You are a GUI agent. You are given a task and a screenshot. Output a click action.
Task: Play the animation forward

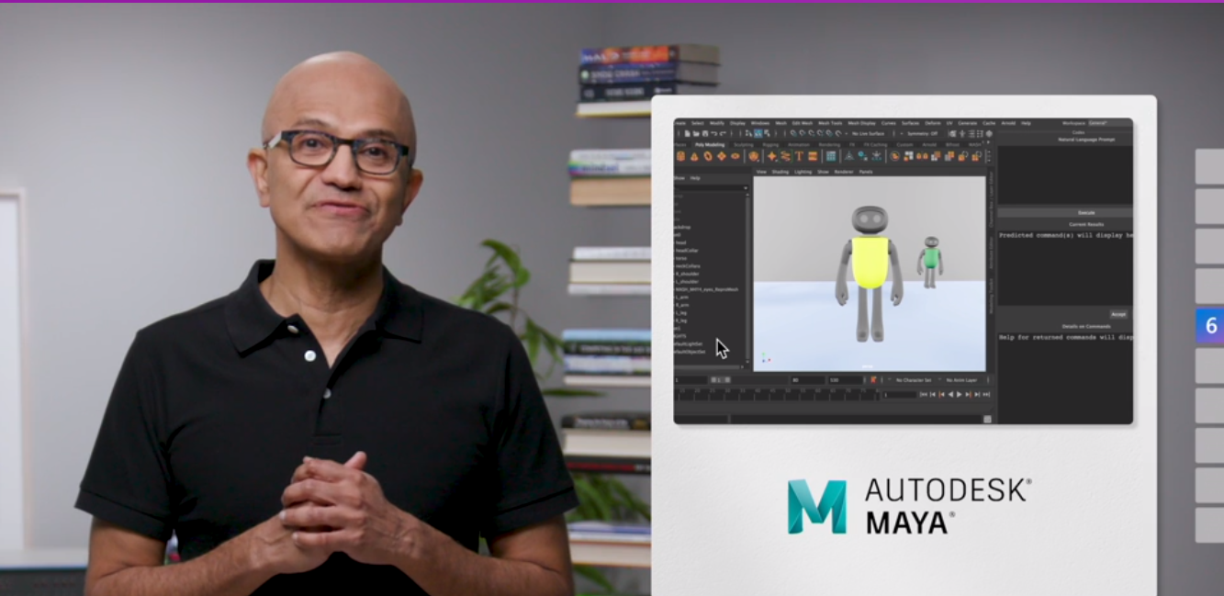click(x=959, y=394)
